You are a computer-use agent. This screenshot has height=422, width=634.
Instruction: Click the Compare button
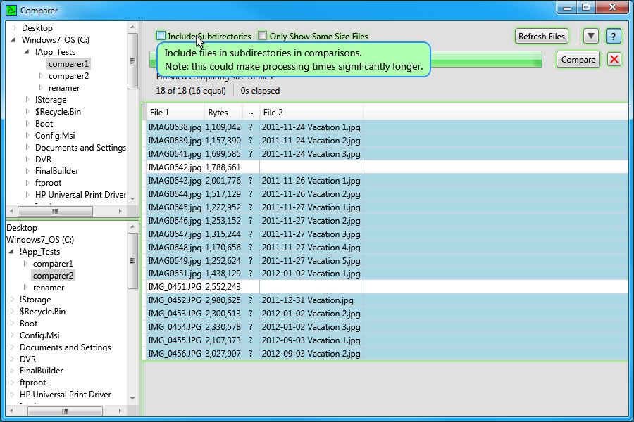pos(578,60)
